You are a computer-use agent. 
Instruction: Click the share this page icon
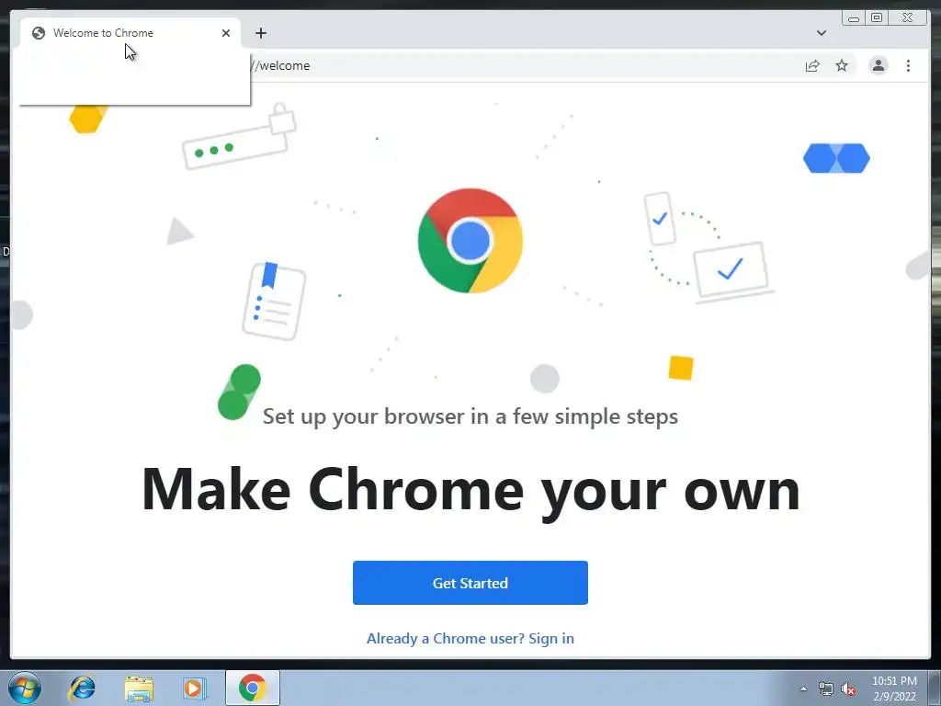point(812,65)
